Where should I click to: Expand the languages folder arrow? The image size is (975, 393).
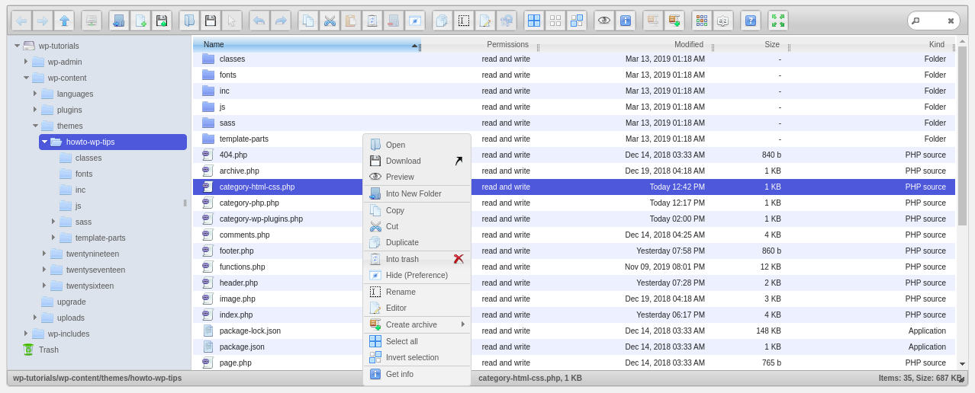pyautogui.click(x=35, y=94)
